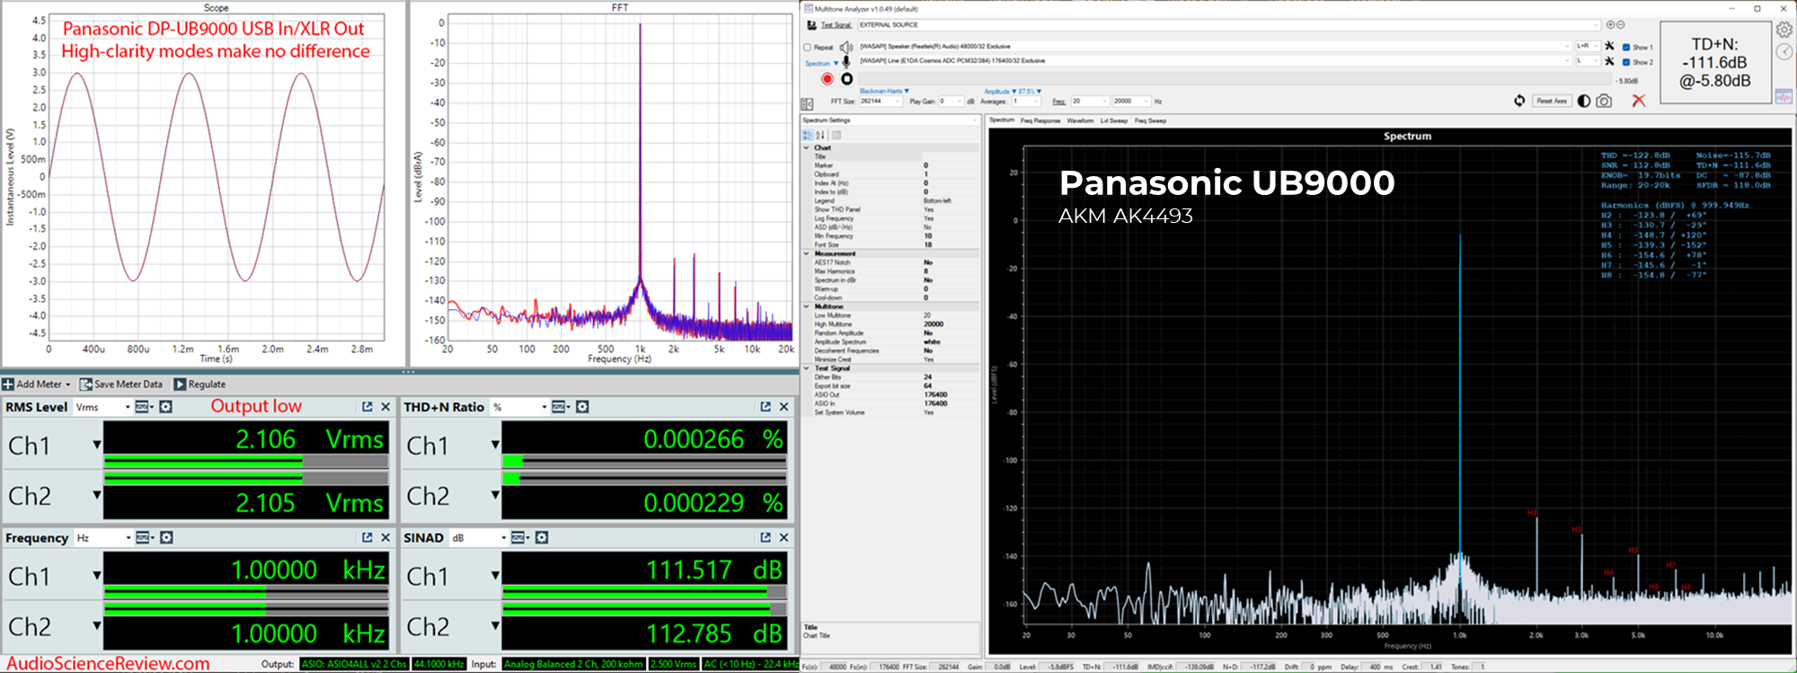
Task: Click the plus icon beside Test Signal
Action: 1610,25
